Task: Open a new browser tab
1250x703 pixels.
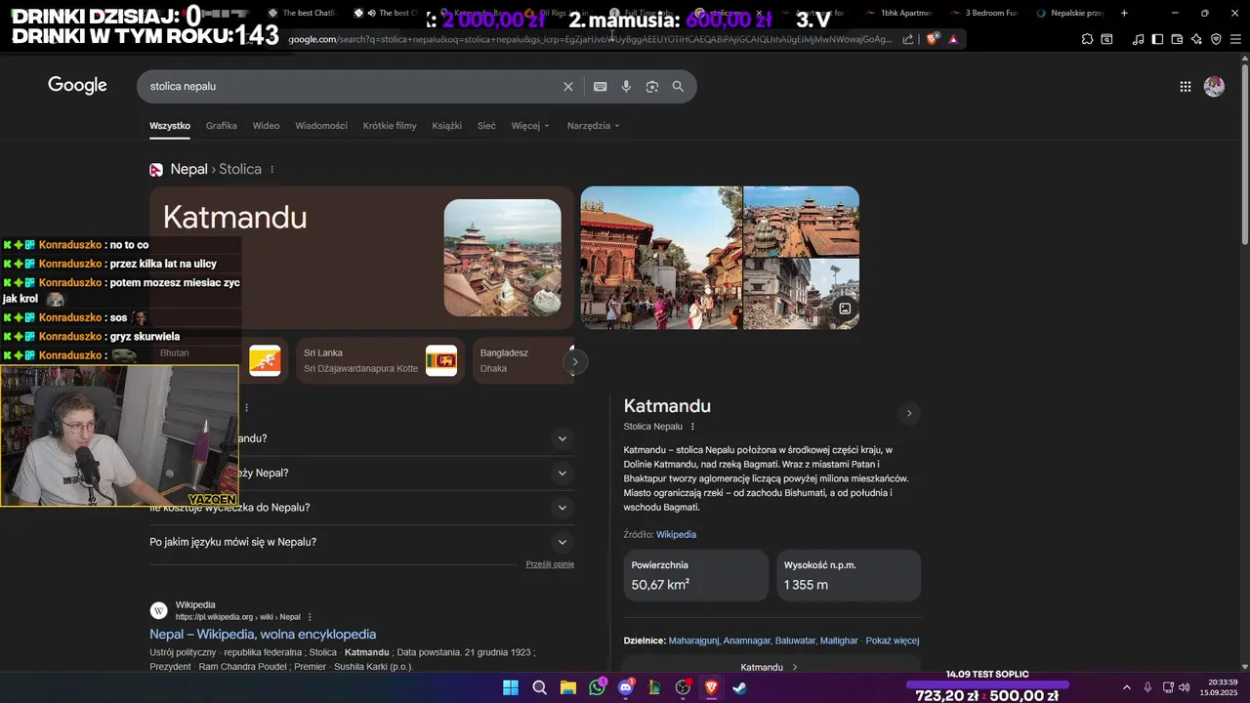Action: coord(1124,13)
